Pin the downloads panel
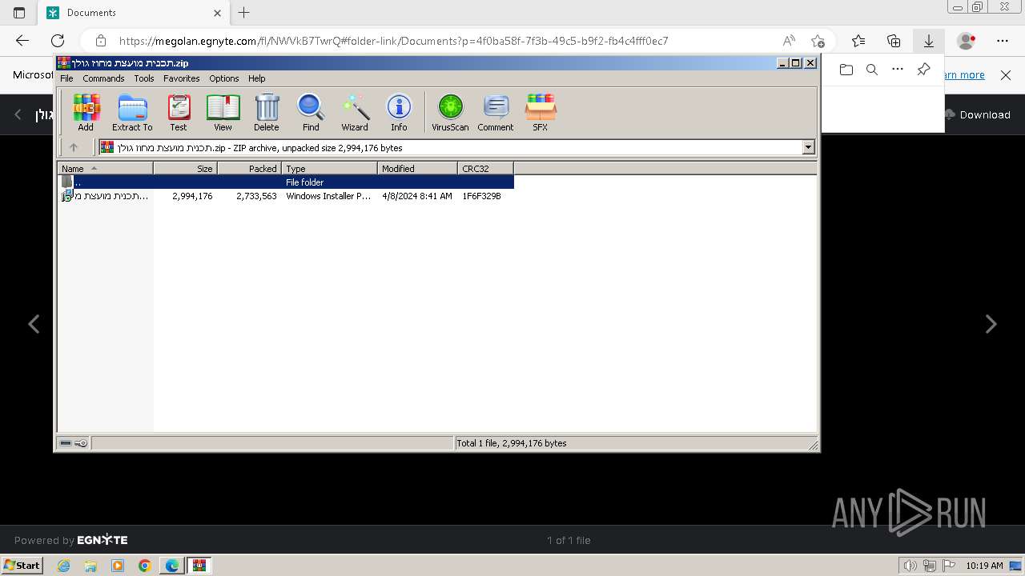The height and width of the screenshot is (576, 1025). [x=923, y=70]
